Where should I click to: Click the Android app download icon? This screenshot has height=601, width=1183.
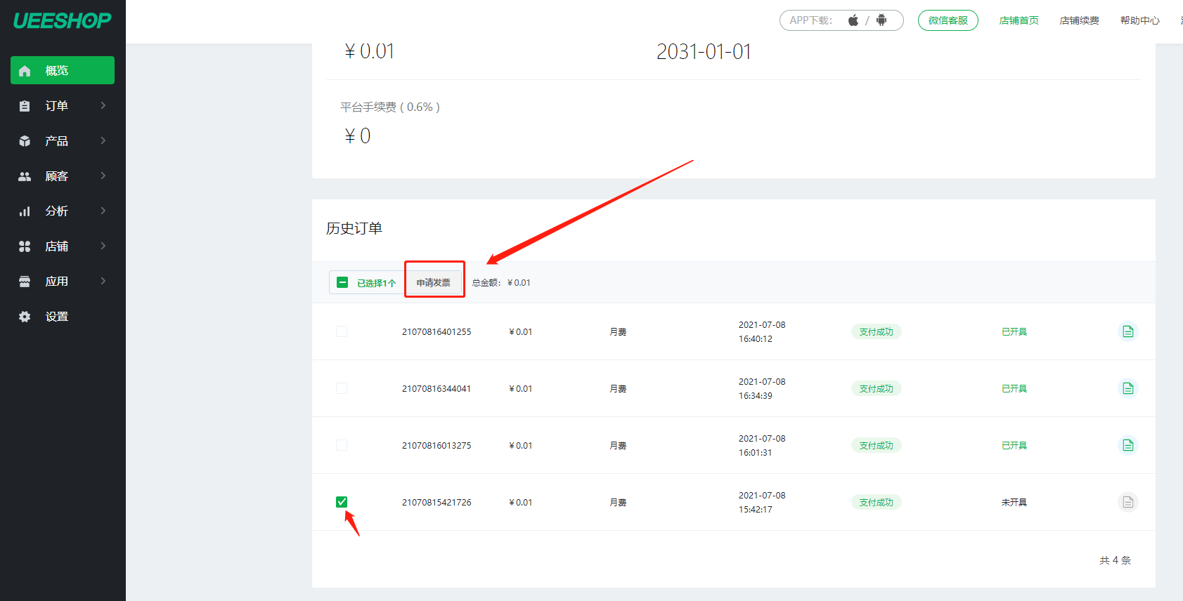click(x=881, y=20)
